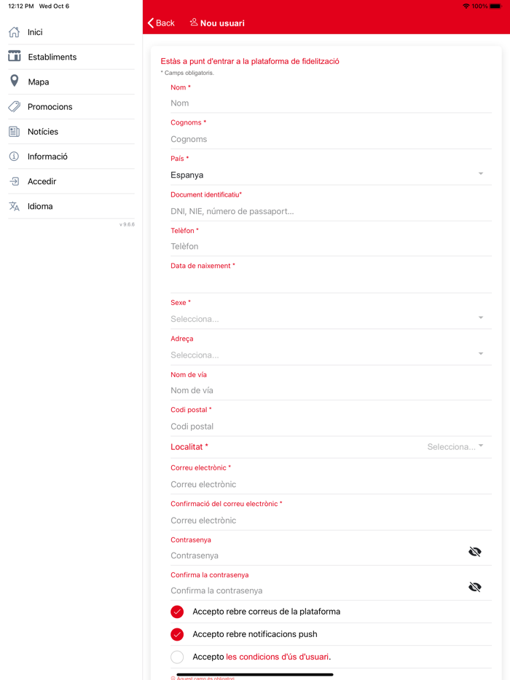The image size is (510, 680).
Task: Open the Promocions menu item
Action: coord(50,106)
